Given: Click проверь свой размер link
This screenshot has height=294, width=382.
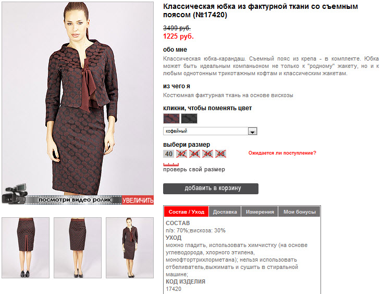Looking at the screenshot, I should click(x=194, y=170).
